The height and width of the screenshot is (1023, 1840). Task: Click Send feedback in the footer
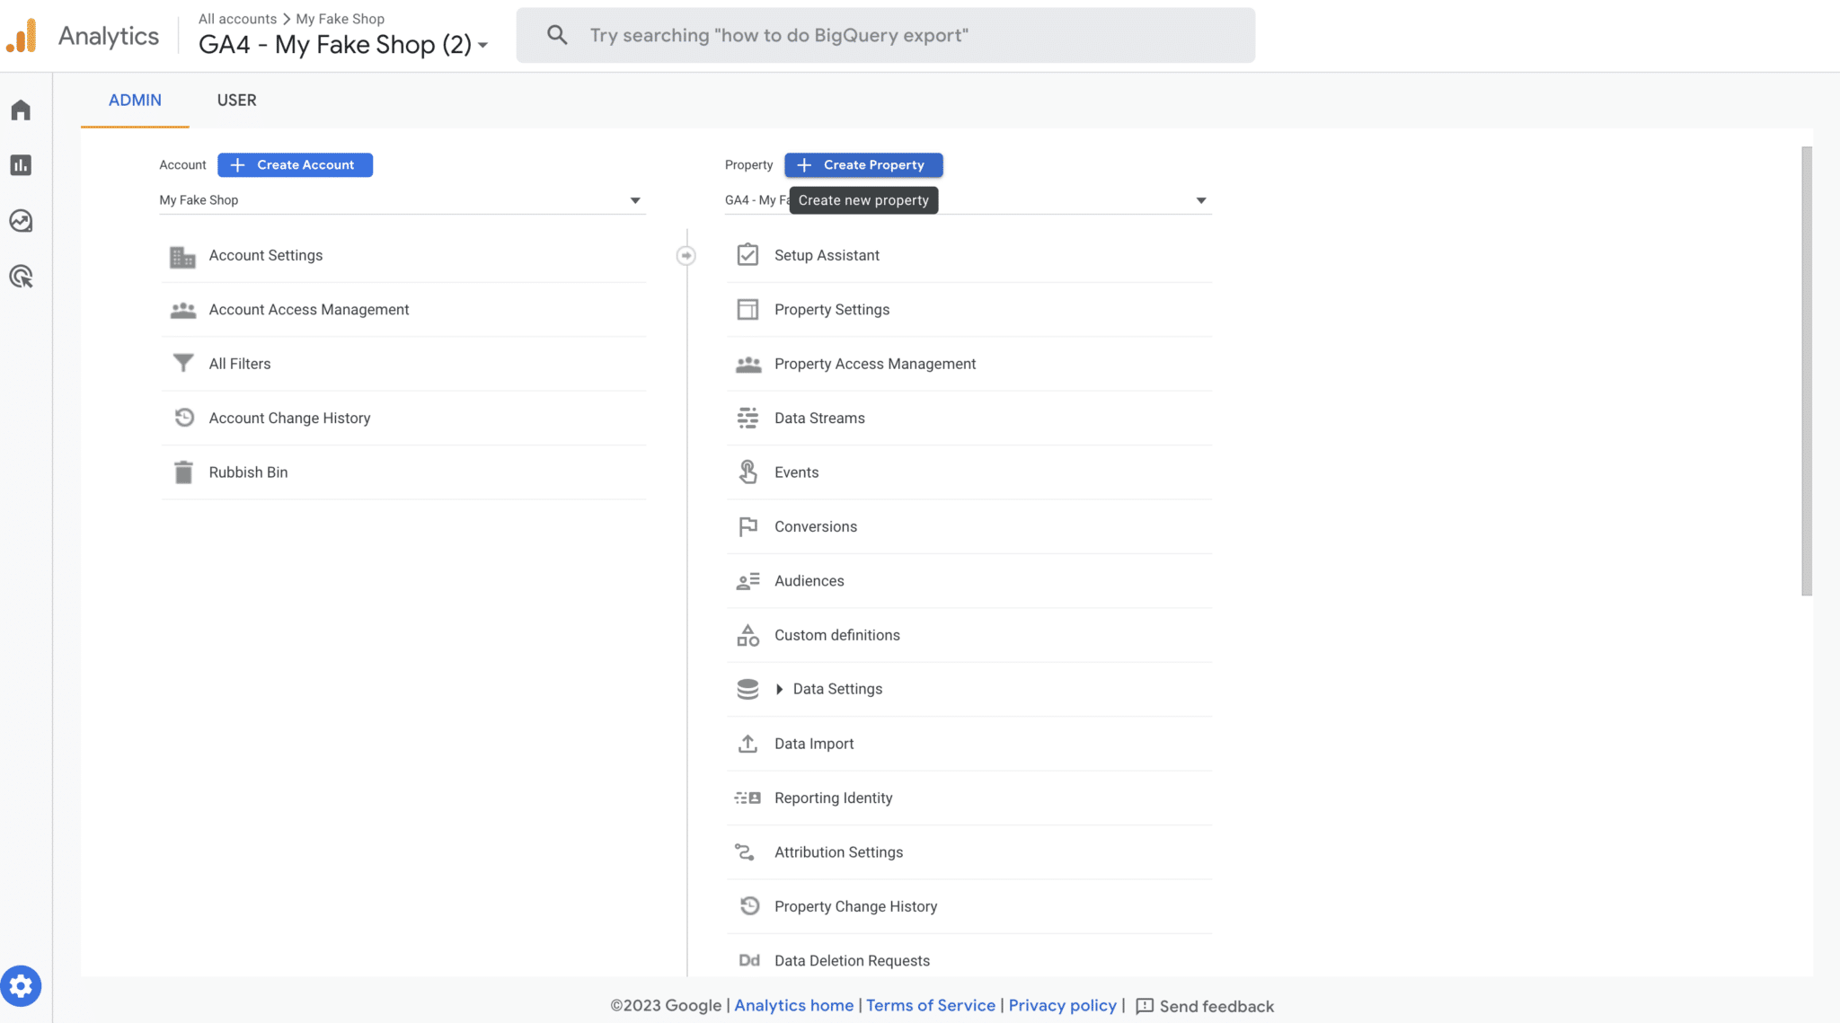pyautogui.click(x=1205, y=1006)
